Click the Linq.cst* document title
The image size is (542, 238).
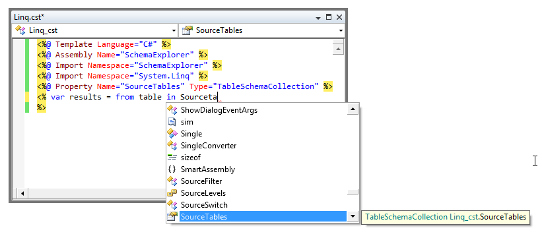[x=29, y=17]
